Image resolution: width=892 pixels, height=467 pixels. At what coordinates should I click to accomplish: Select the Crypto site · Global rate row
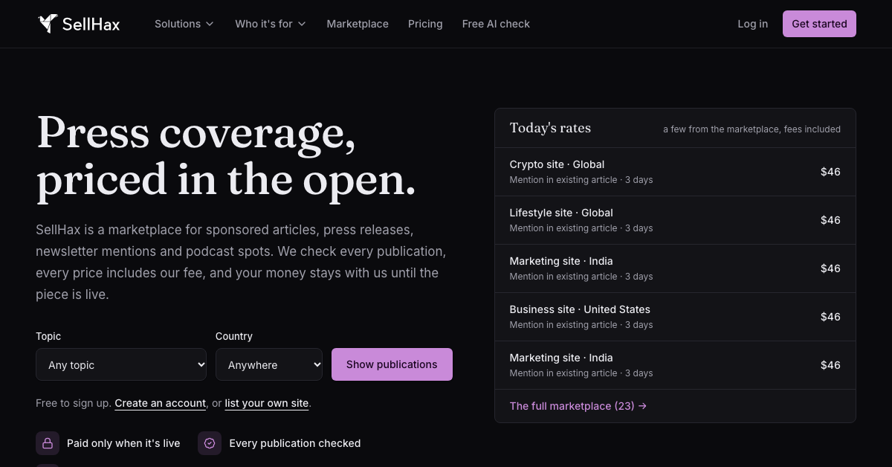(675, 172)
